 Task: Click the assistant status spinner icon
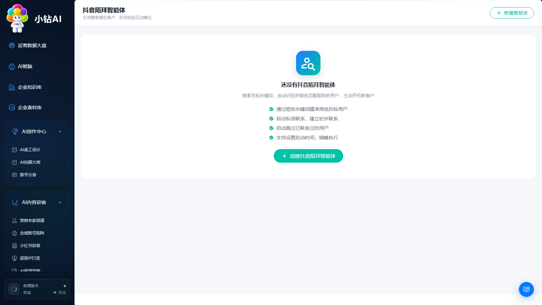[14, 289]
